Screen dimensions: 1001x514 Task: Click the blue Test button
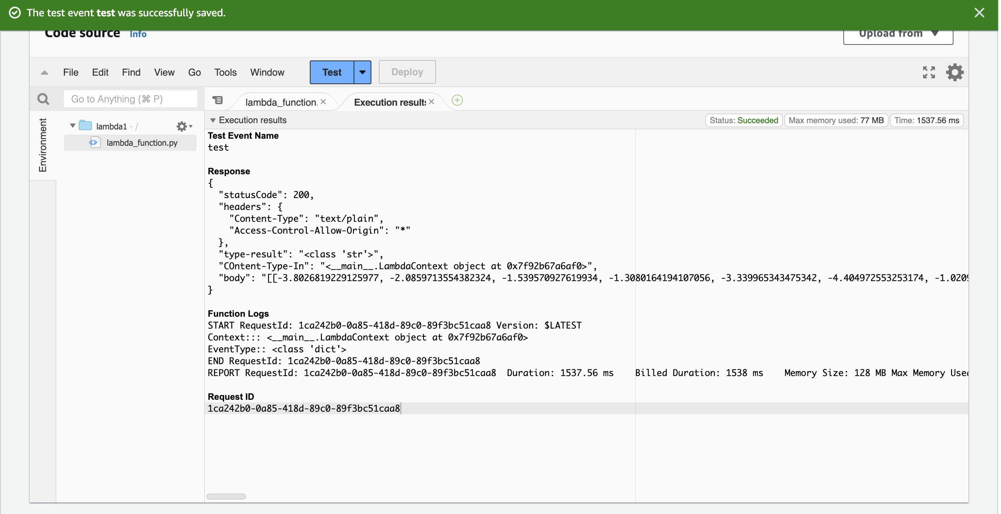(332, 72)
